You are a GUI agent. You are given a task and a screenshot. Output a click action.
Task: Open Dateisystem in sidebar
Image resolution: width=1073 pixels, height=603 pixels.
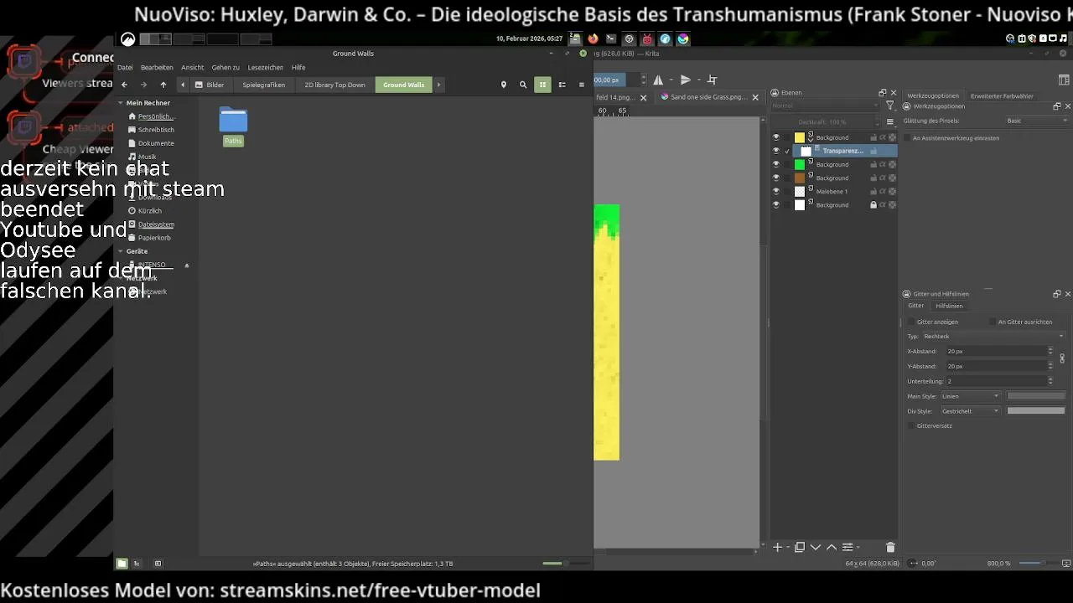156,224
